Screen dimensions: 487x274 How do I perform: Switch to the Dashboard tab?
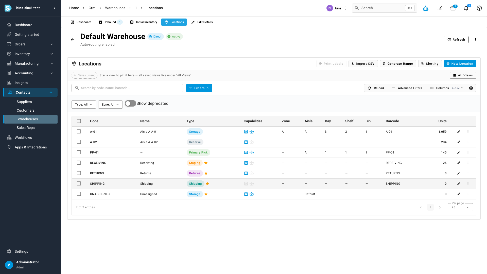click(x=81, y=22)
